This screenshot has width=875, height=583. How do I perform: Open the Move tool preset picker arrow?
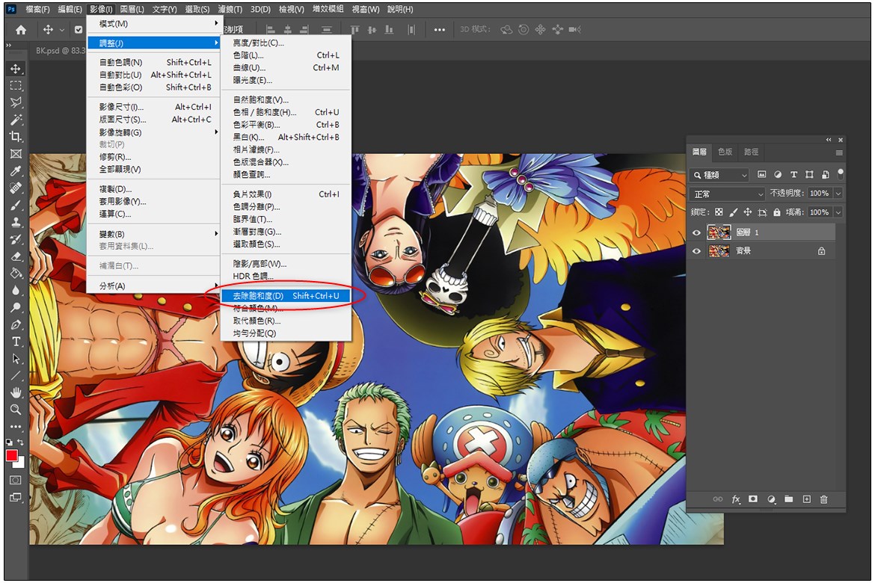point(62,30)
